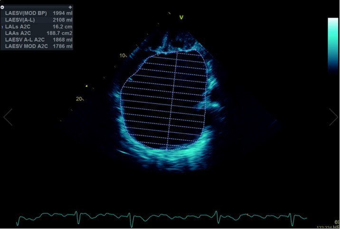The height and width of the screenshot is (229, 340).
Task: Click the 20 cm depth scale marker
Action: click(x=79, y=99)
